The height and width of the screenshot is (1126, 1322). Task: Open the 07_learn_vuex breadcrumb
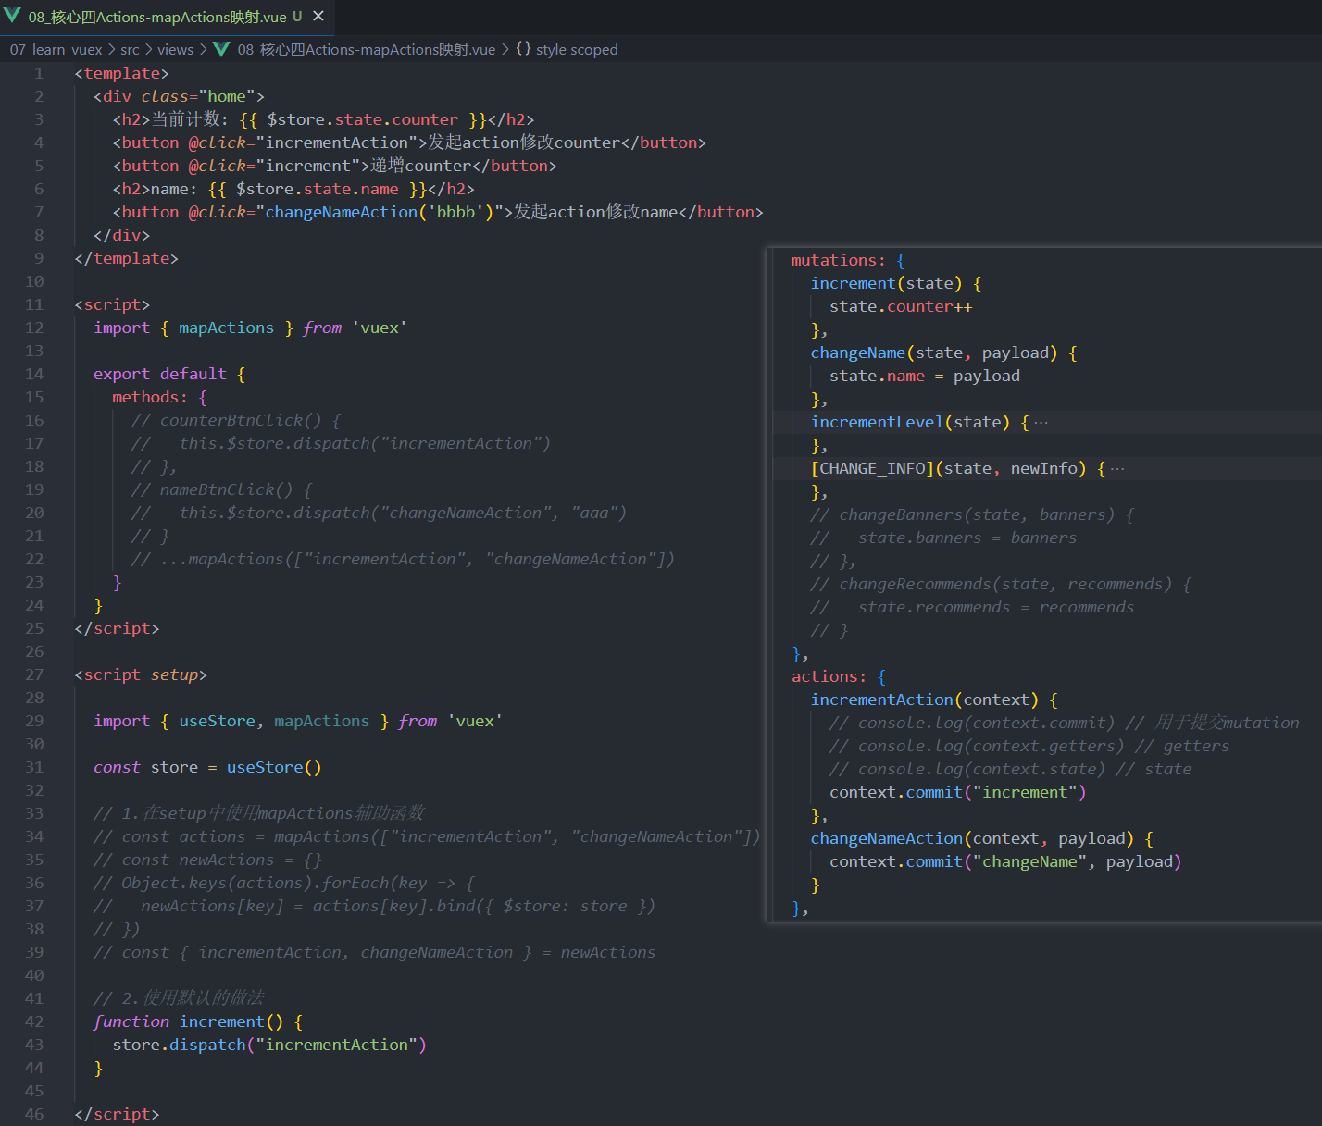coord(56,50)
